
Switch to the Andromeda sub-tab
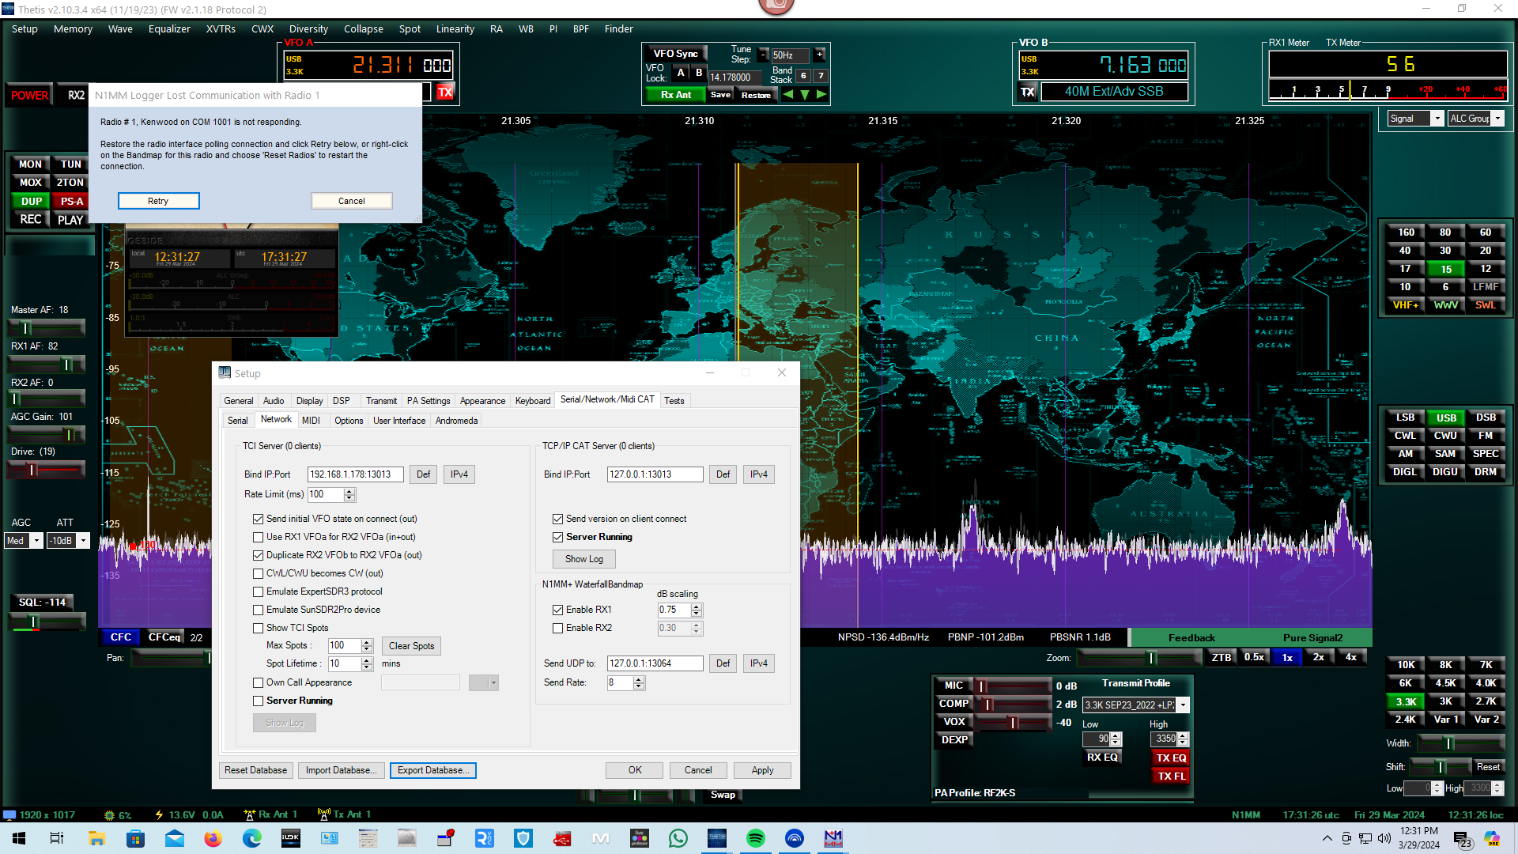[456, 421]
